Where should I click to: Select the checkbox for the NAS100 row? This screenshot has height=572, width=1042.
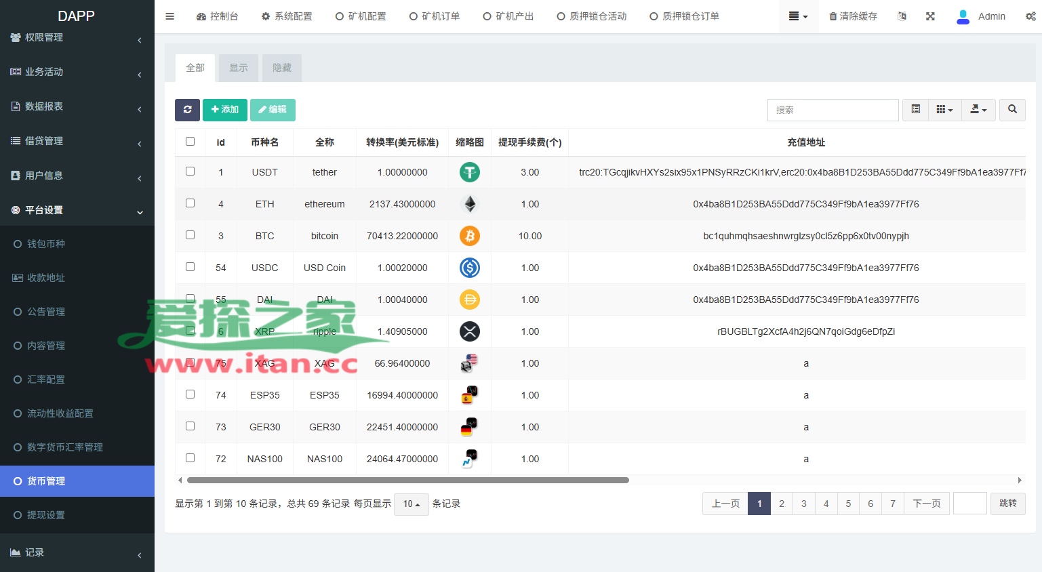click(191, 458)
